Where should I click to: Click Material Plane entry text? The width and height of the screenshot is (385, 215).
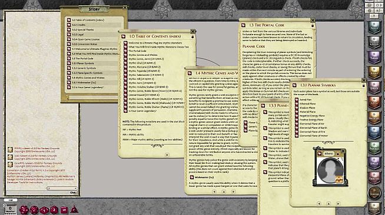pos(307,112)
